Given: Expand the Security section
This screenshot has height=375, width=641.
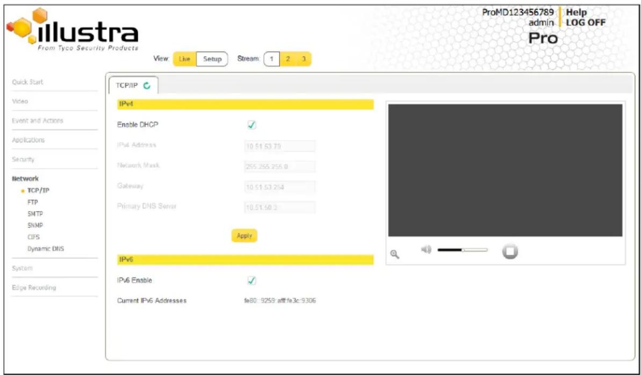Looking at the screenshot, I should tap(23, 160).
